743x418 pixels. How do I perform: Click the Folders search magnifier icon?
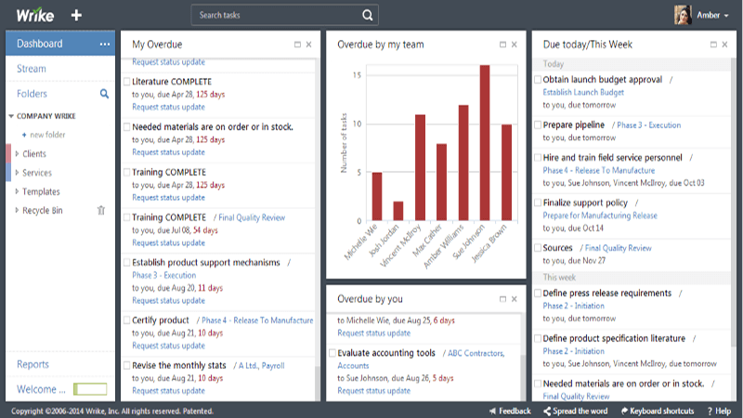[x=104, y=94]
